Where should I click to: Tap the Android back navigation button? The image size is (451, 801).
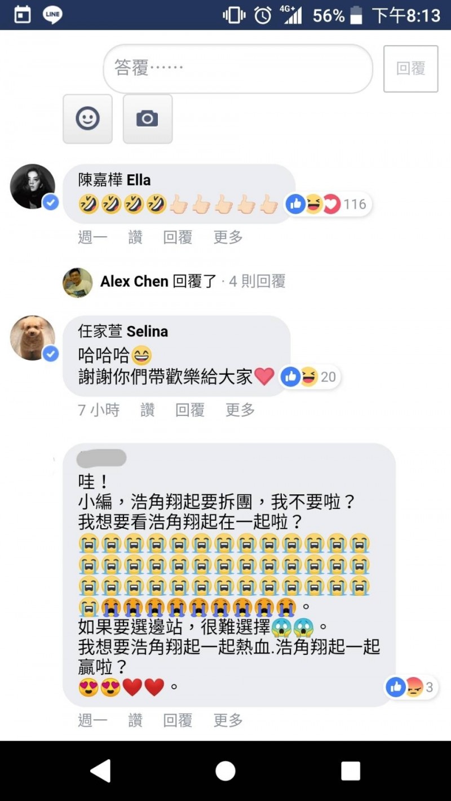[101, 771]
